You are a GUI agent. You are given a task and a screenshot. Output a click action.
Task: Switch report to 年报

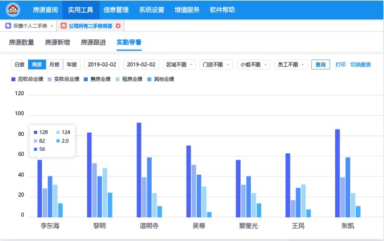pos(72,64)
